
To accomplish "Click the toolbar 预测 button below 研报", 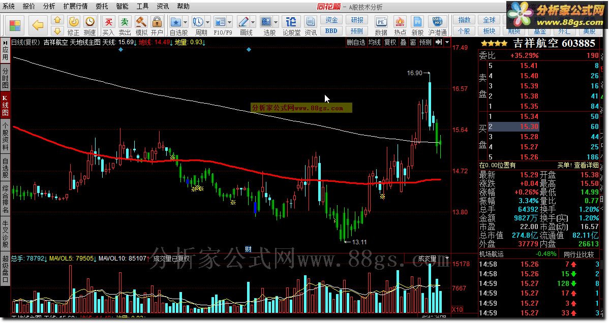I will 357,30.
